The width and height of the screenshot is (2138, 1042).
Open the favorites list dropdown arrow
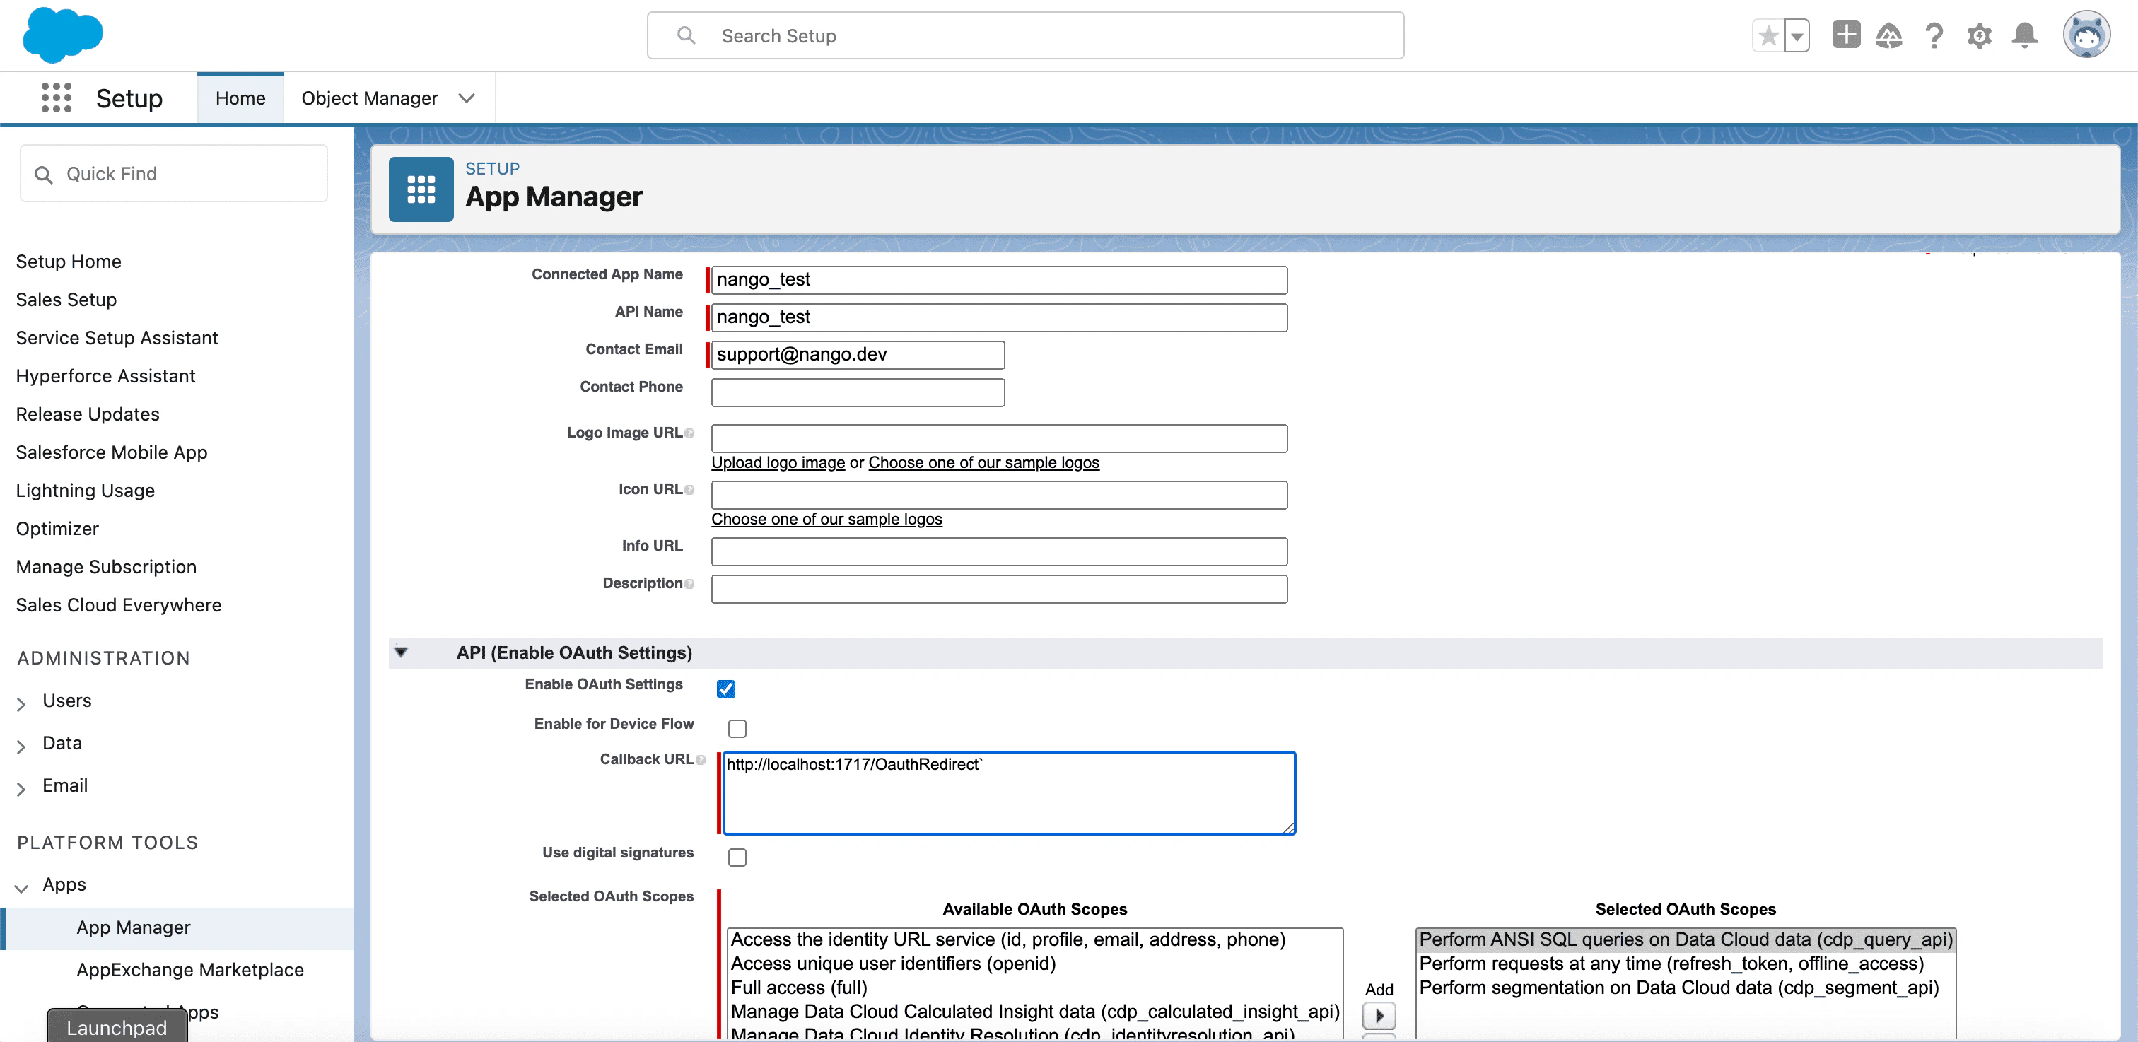pos(1797,35)
